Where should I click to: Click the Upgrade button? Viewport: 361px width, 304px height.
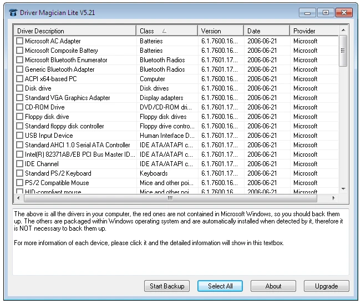click(x=327, y=286)
